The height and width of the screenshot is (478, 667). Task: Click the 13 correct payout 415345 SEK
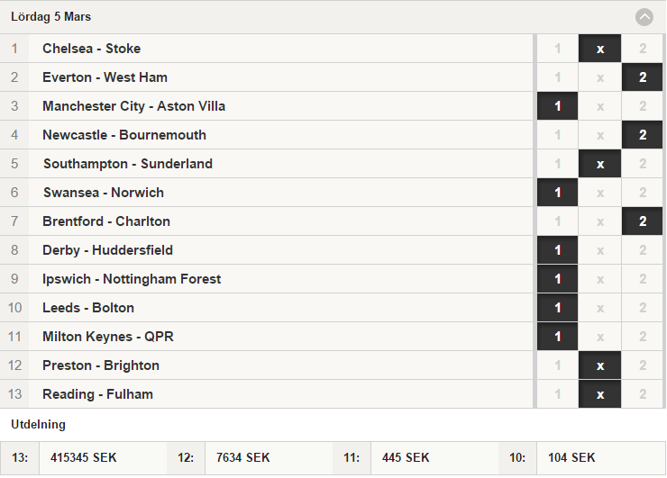pyautogui.click(x=83, y=457)
